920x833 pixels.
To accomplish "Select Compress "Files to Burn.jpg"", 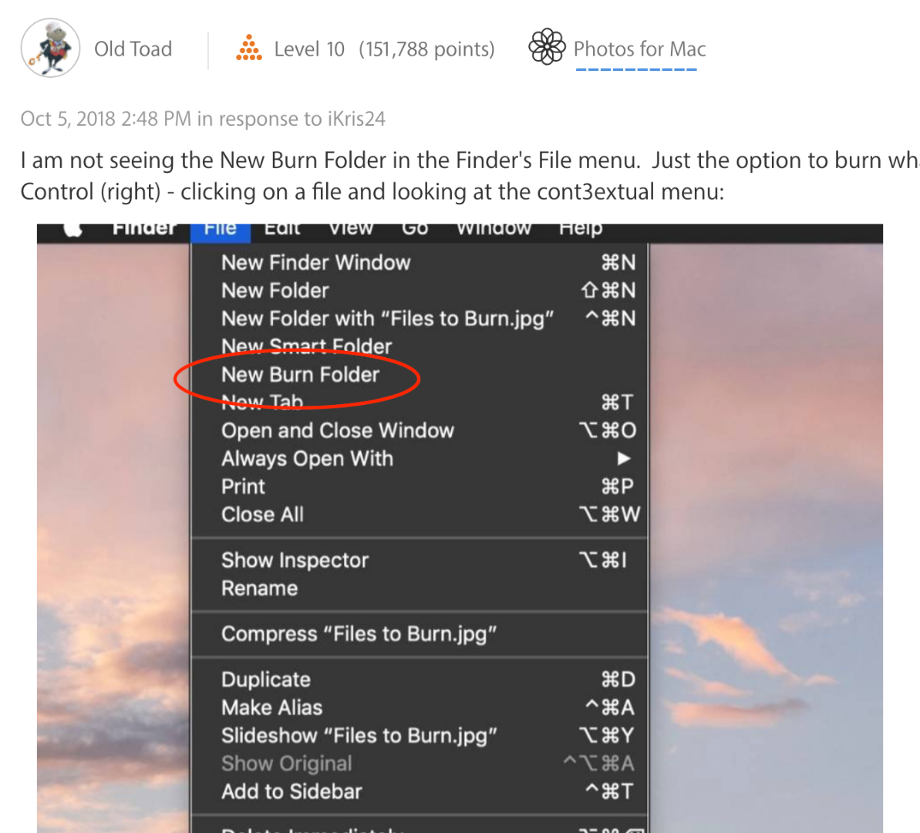I will (359, 634).
